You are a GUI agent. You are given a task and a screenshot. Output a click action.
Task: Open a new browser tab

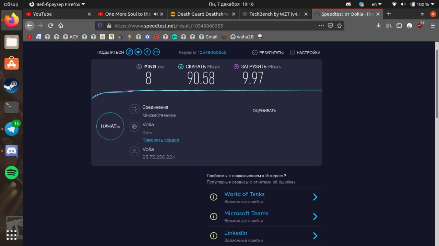(389, 14)
